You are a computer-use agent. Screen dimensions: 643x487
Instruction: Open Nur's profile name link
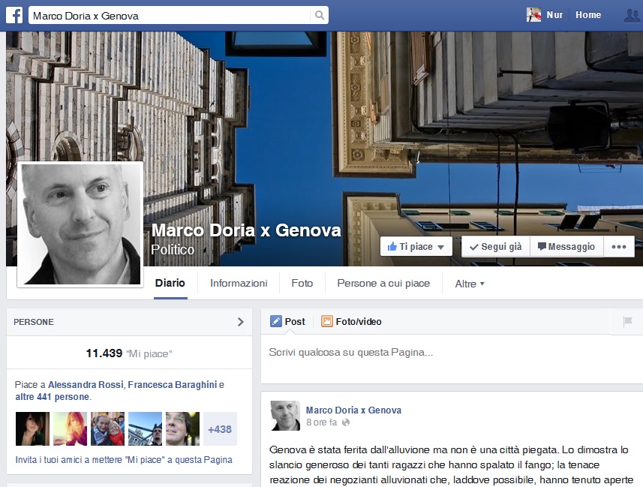[x=554, y=15]
